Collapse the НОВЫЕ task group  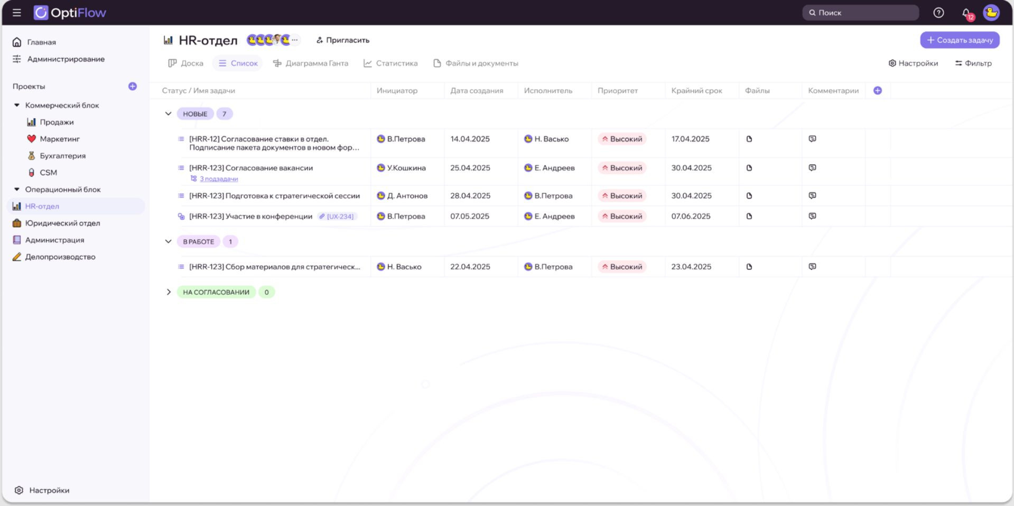coord(168,114)
